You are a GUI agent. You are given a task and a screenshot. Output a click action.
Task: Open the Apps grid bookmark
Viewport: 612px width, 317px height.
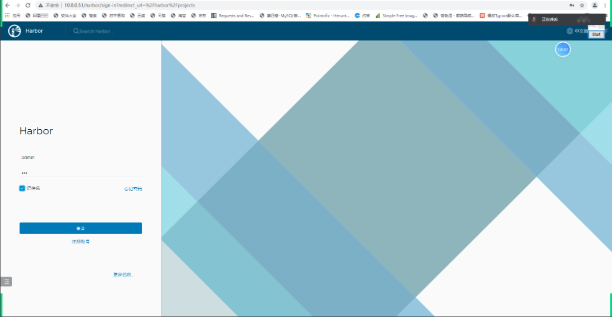click(x=12, y=16)
